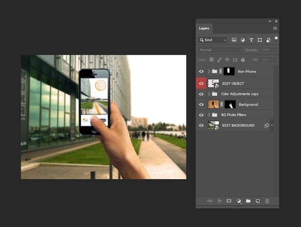Open the blend mode Normal dropdown
Screen dimensions: 301x227
220,50
